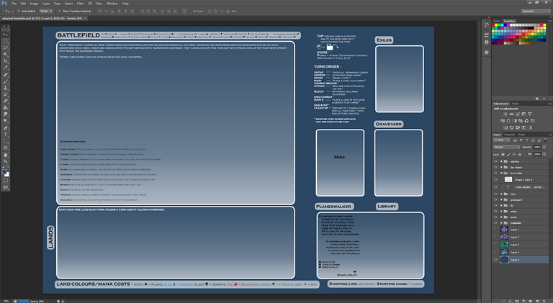
Task: Show Layer 1 using visibility box
Action: [495, 231]
